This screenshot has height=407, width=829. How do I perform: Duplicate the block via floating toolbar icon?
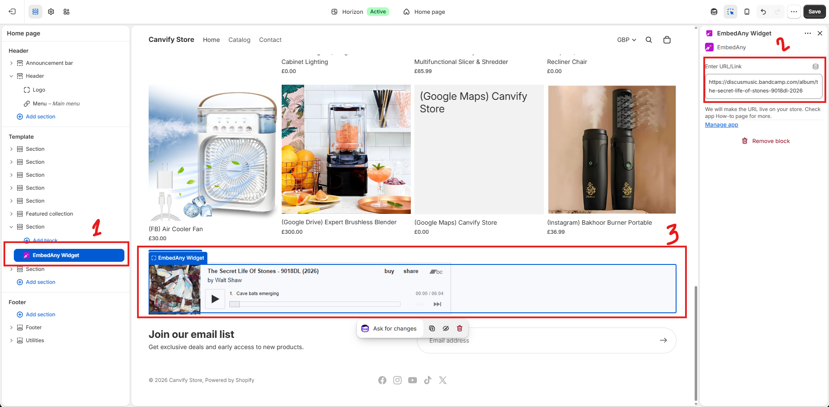point(432,328)
